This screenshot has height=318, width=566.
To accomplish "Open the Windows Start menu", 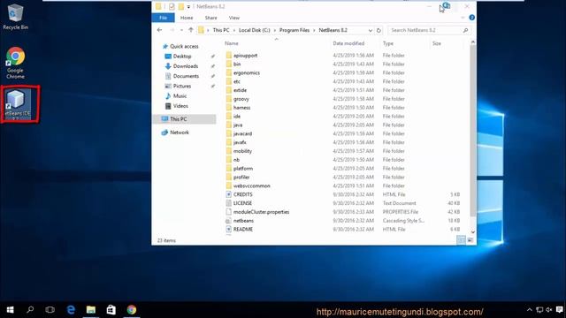I will [x=10, y=310].
